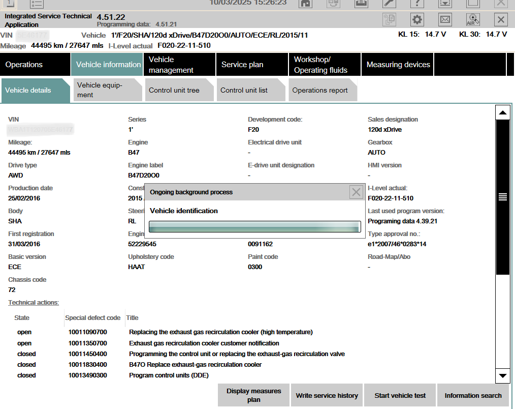The width and height of the screenshot is (515, 409).
Task: Select row with defect code 10011450400
Action: [x=181, y=354]
